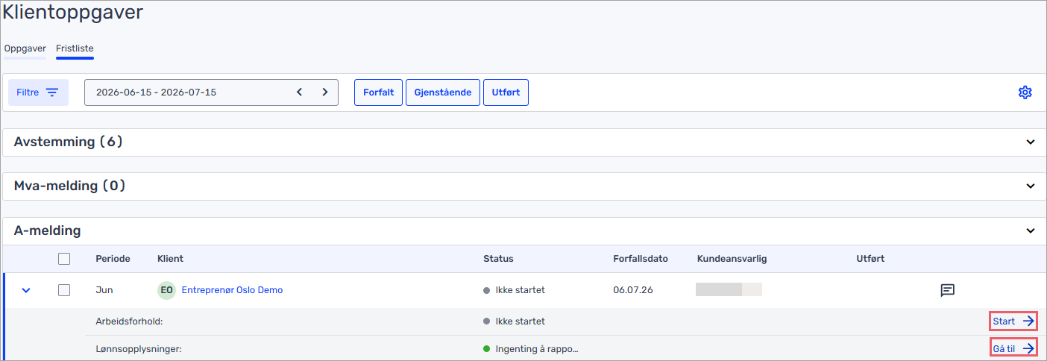Viewport: 1047px width, 361px height.
Task: Check the box for the Jun row
Action: point(64,290)
